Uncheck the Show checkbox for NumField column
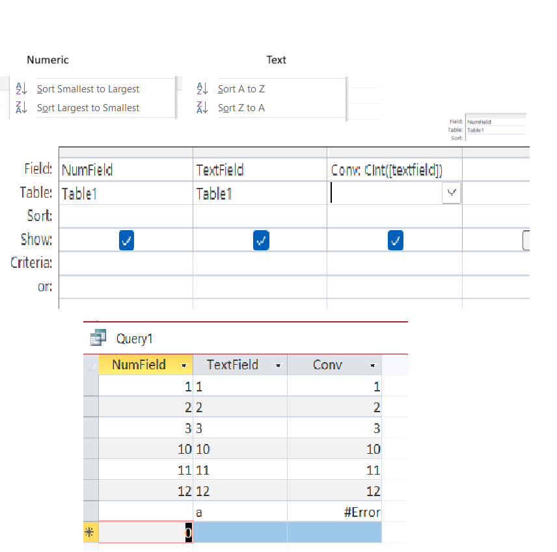557x552 pixels. click(126, 240)
